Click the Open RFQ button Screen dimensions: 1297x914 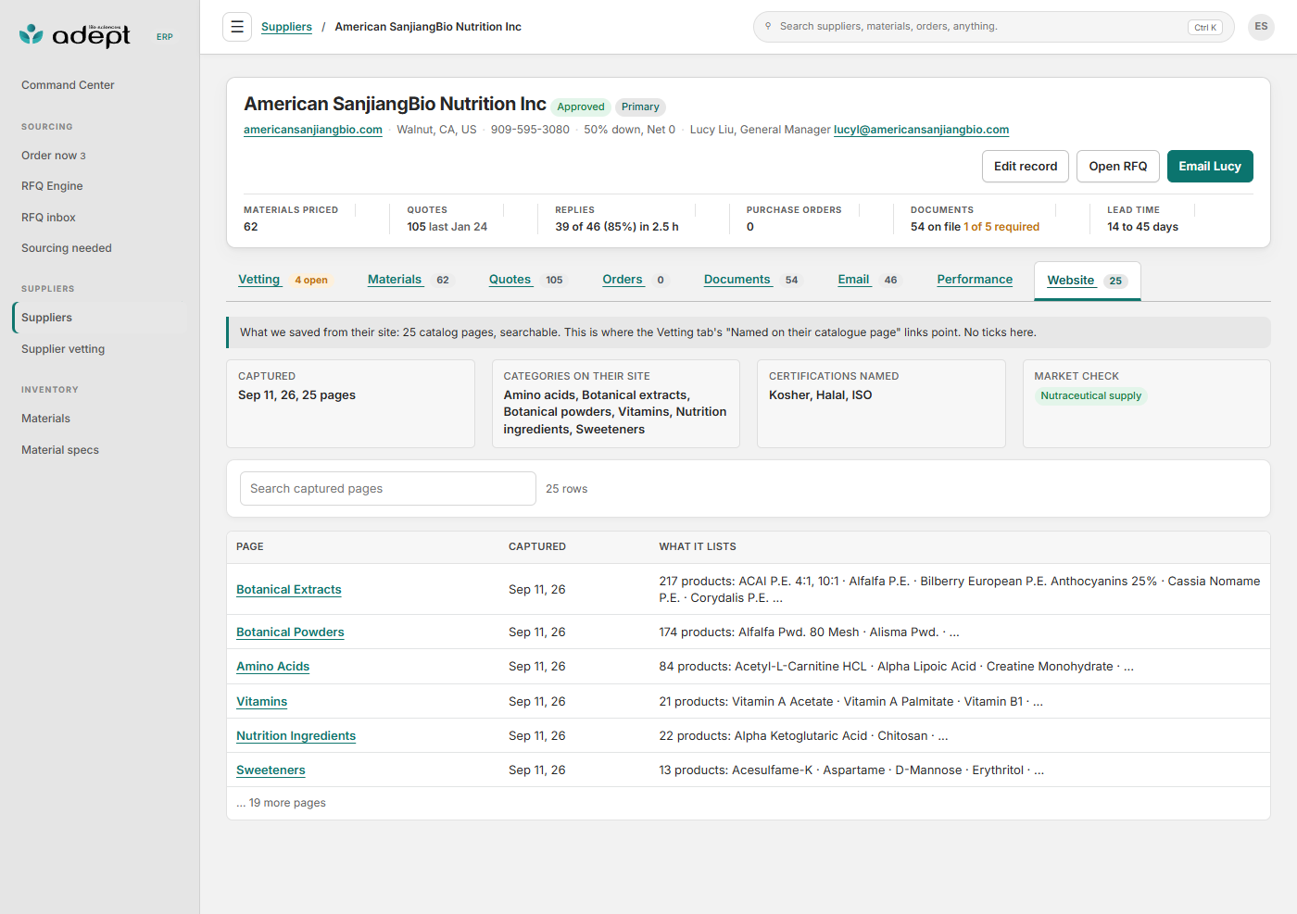point(1118,167)
